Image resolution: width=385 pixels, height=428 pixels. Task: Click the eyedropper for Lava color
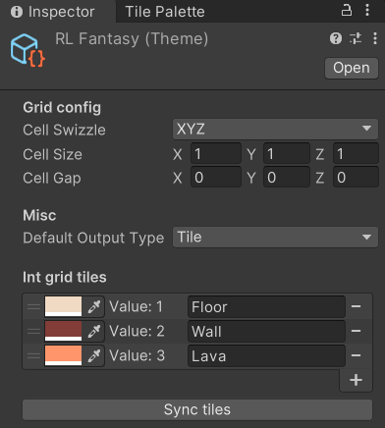click(x=93, y=356)
